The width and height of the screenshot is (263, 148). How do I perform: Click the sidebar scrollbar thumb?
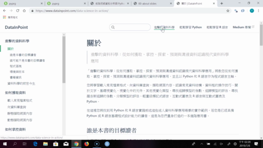[x=64, y=60]
